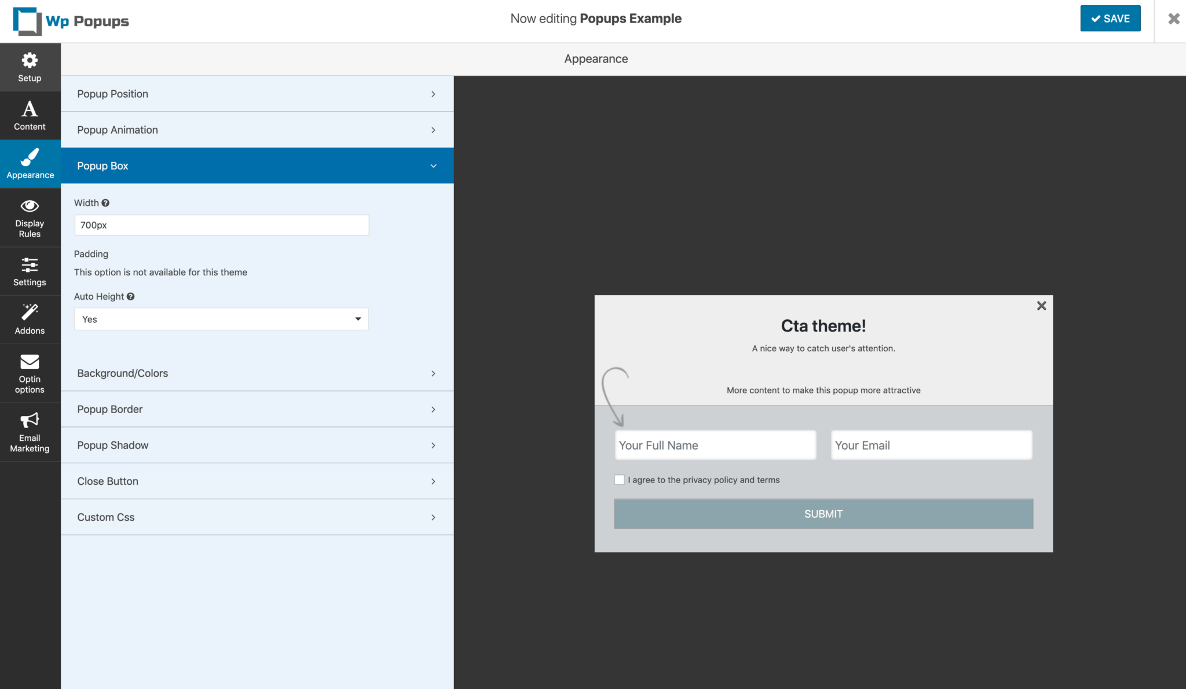Check the privacy policy agreement checkbox

pyautogui.click(x=619, y=480)
